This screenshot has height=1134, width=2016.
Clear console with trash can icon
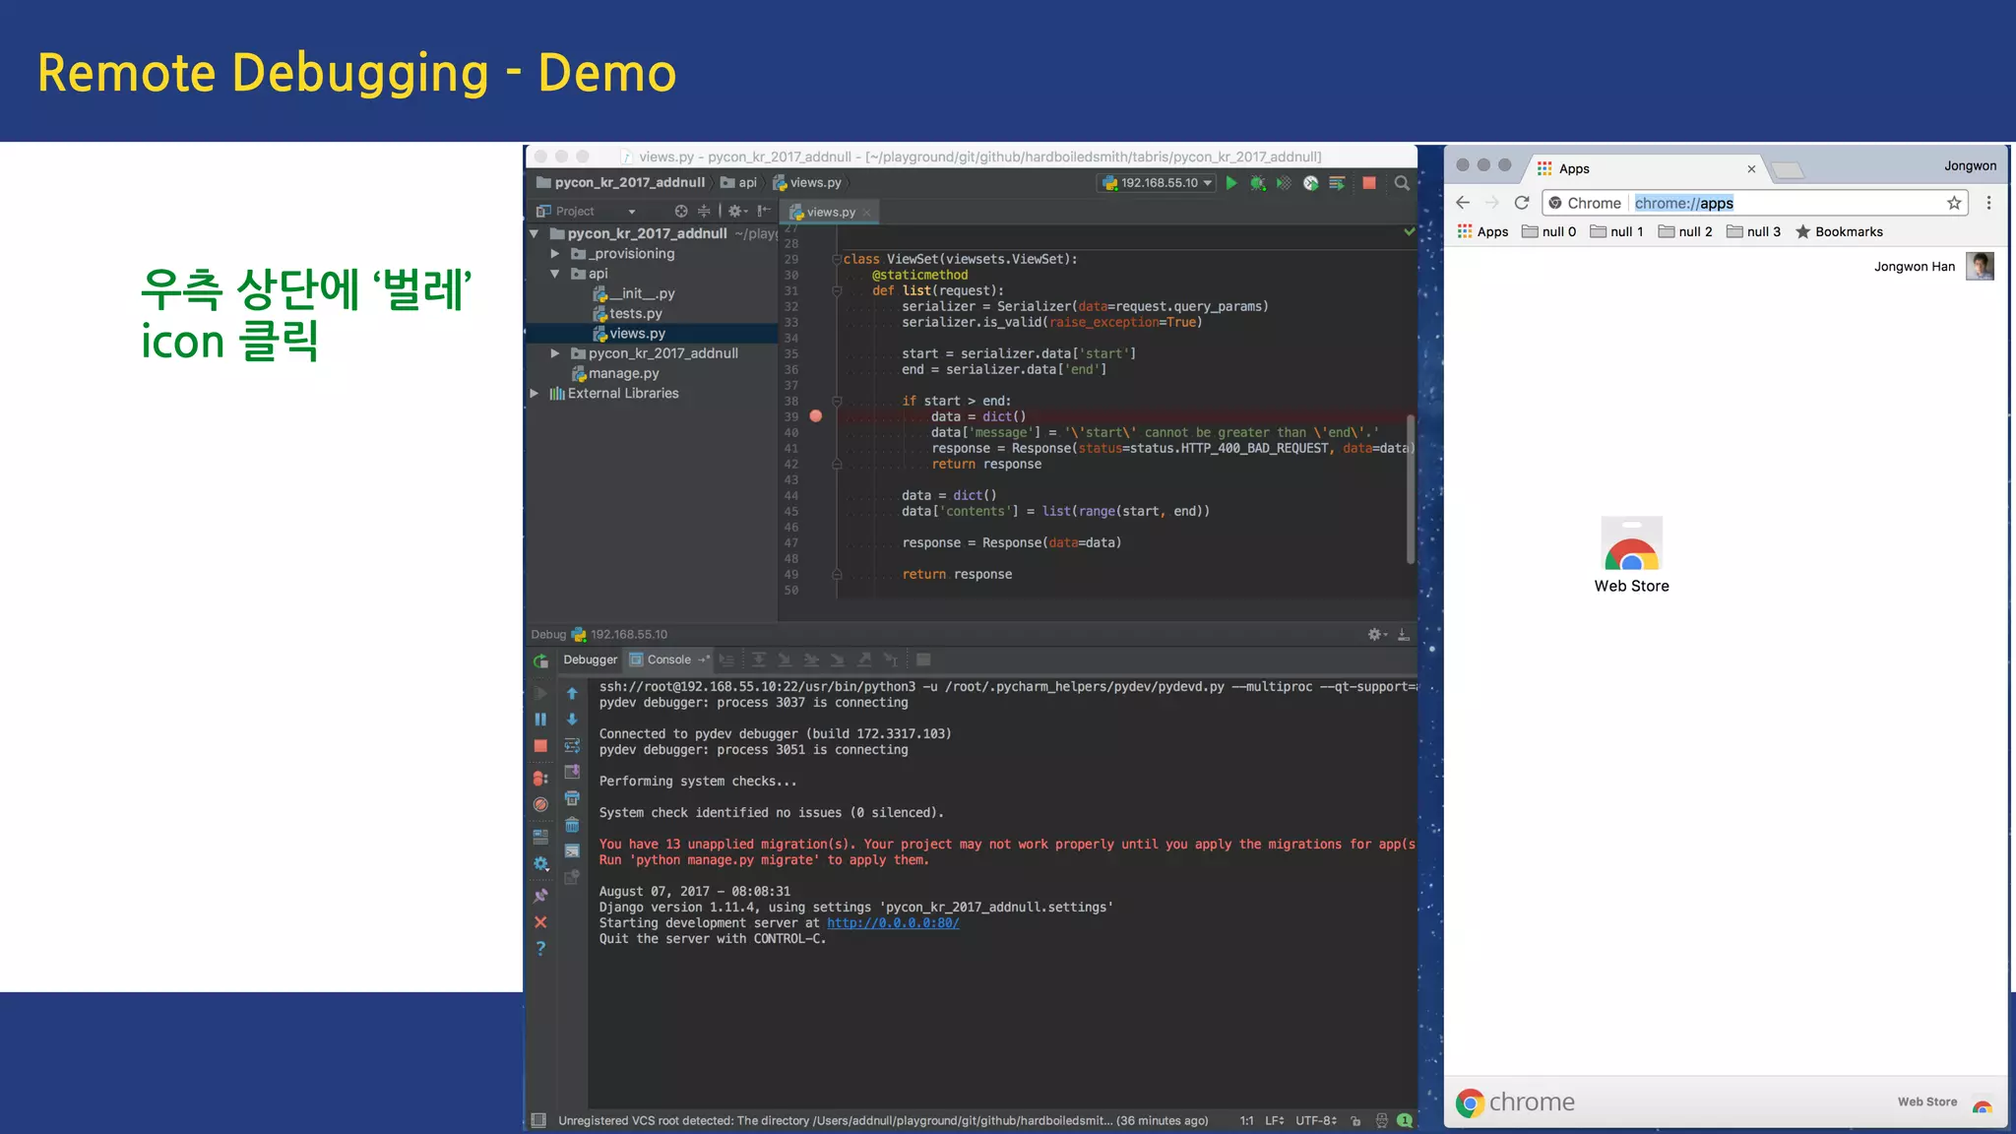click(572, 825)
